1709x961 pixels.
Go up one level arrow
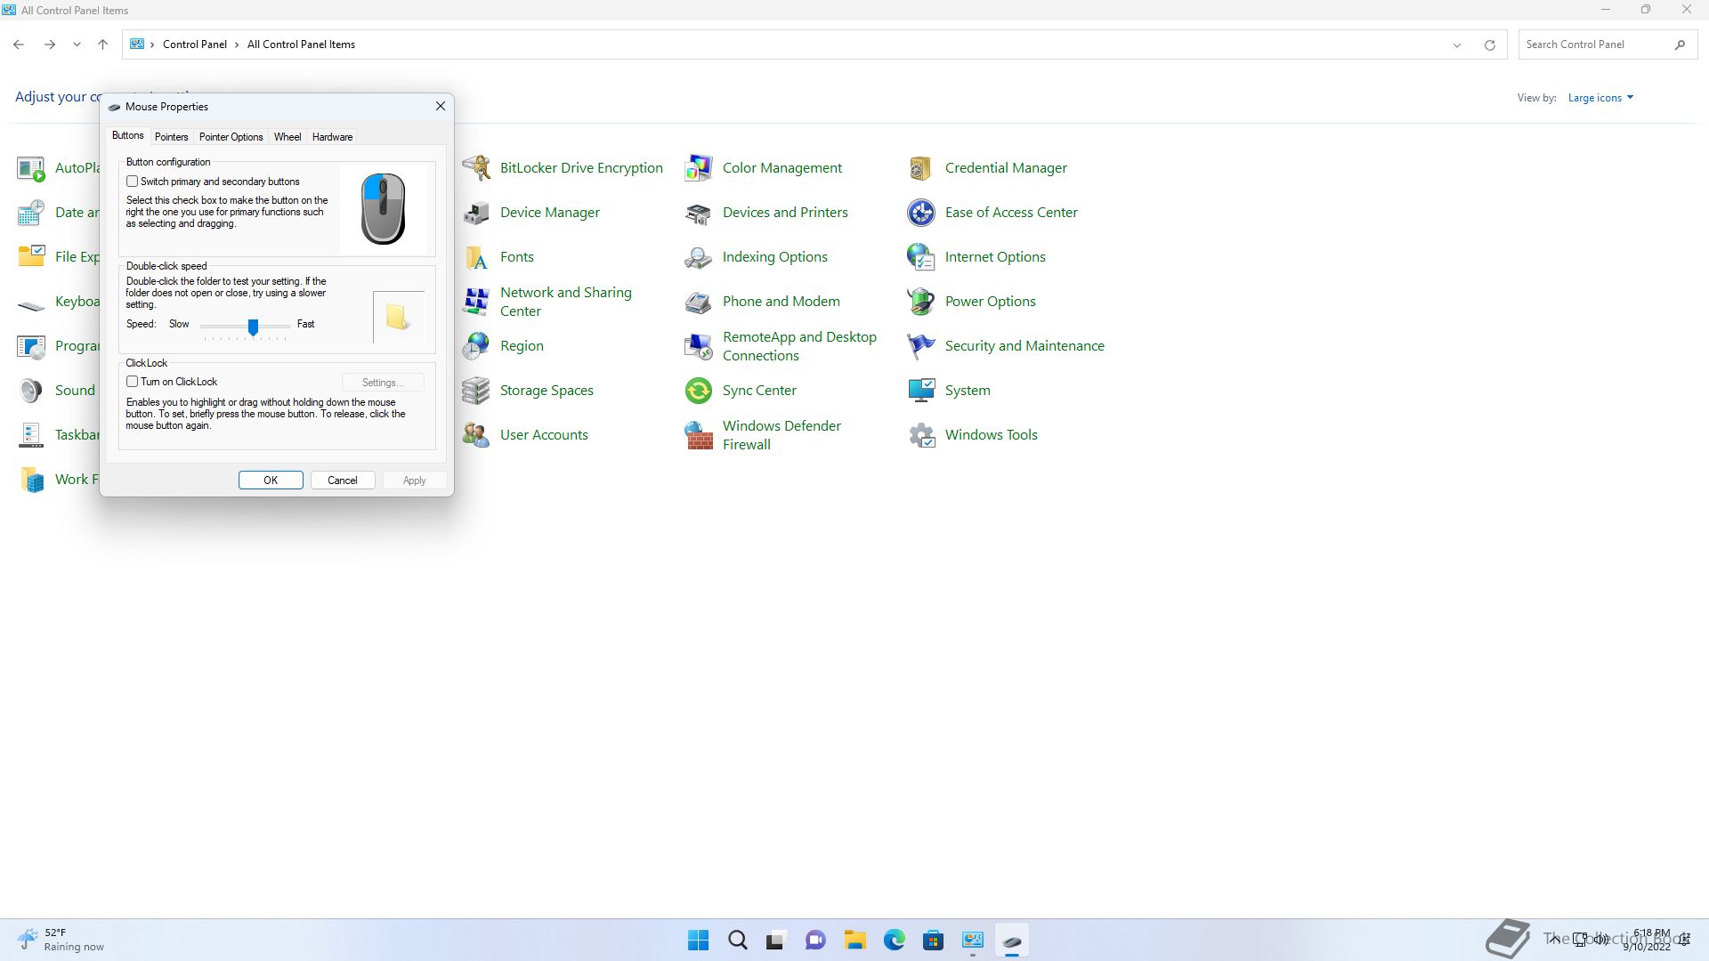click(103, 44)
